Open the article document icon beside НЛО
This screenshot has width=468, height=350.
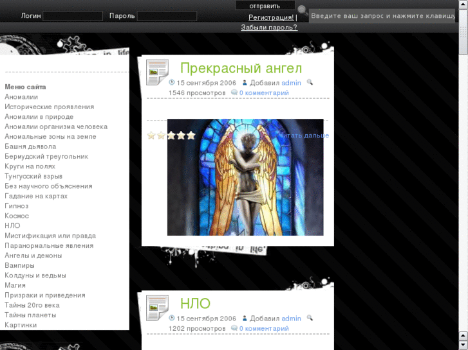pyautogui.click(x=157, y=308)
